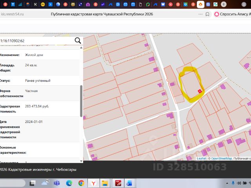The width and height of the screenshot is (251, 188).
Task: Open Microsoft Teams from the taskbar
Action: pos(57,183)
